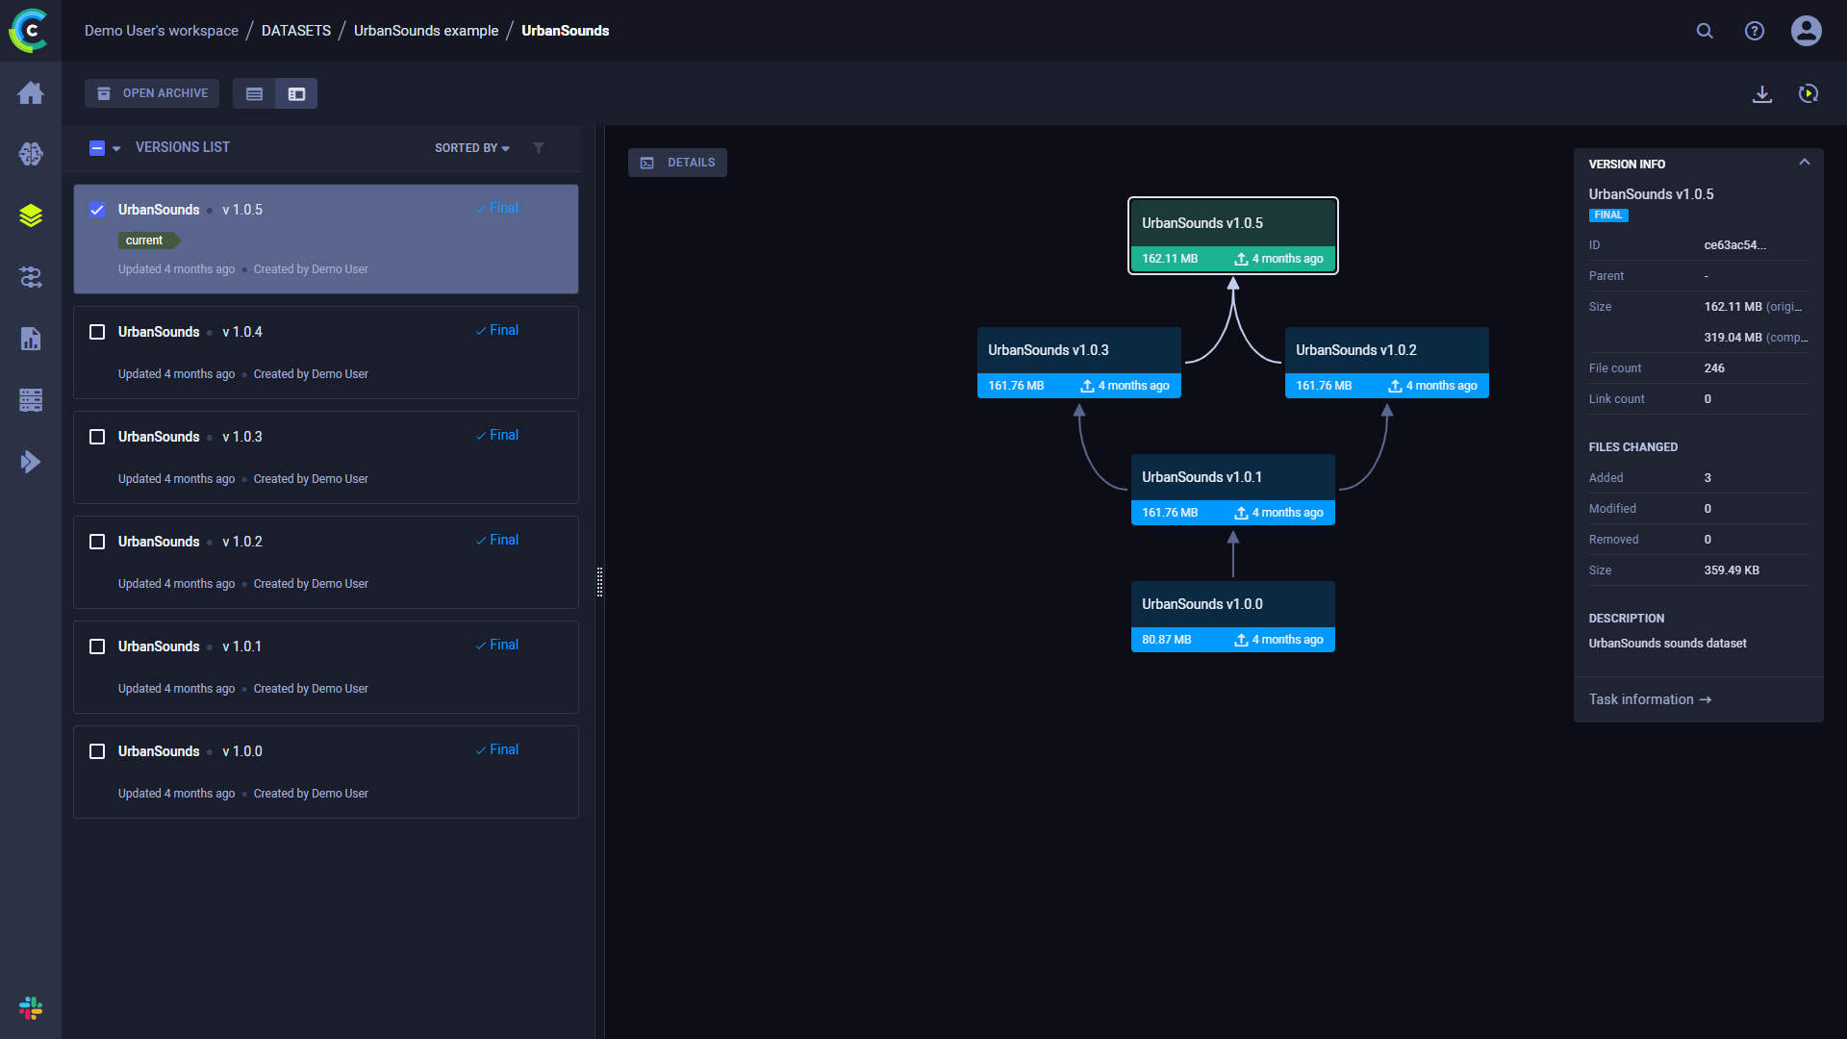Open the Datasets section in the sidebar
Screen dimensions: 1847x1039
[x=32, y=215]
